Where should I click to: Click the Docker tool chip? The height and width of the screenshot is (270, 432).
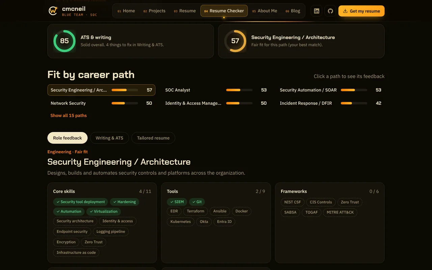click(242, 211)
